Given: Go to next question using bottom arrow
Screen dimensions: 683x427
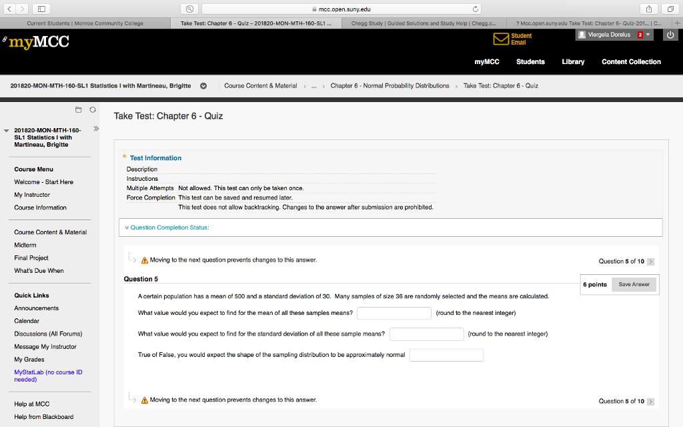Looking at the screenshot, I should pos(650,402).
